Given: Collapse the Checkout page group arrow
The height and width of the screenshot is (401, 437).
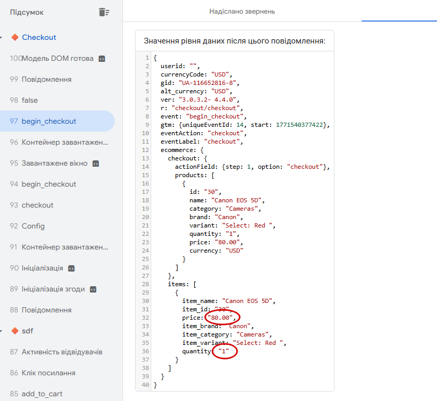Looking at the screenshot, I should [2, 38].
